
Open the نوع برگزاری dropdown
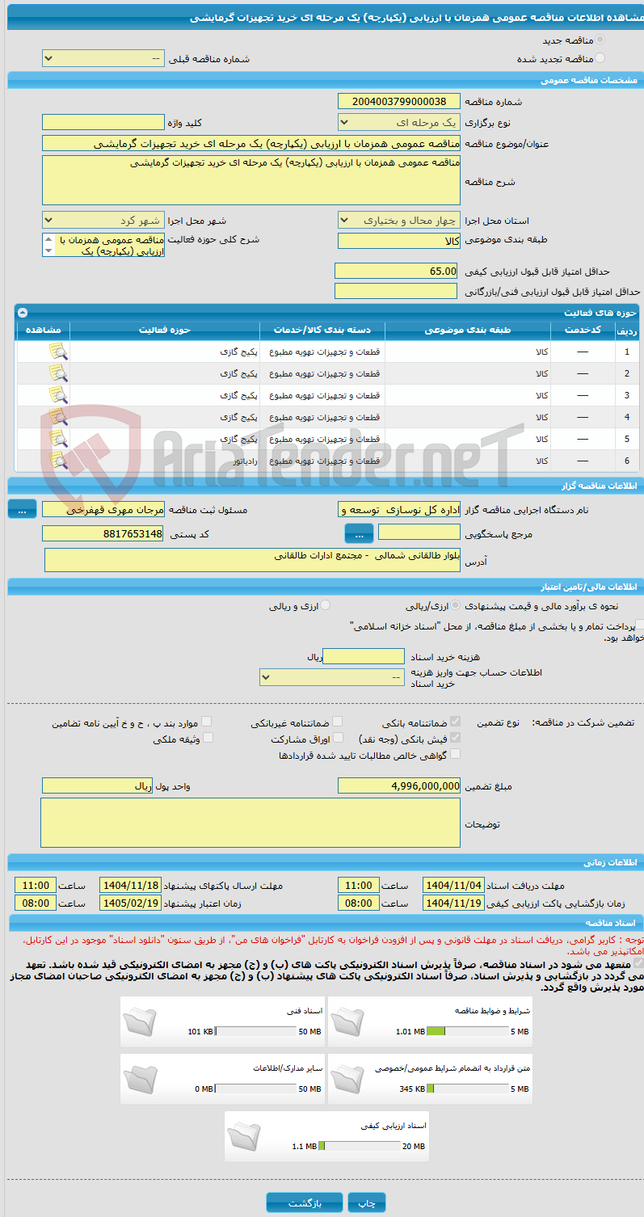pos(398,123)
